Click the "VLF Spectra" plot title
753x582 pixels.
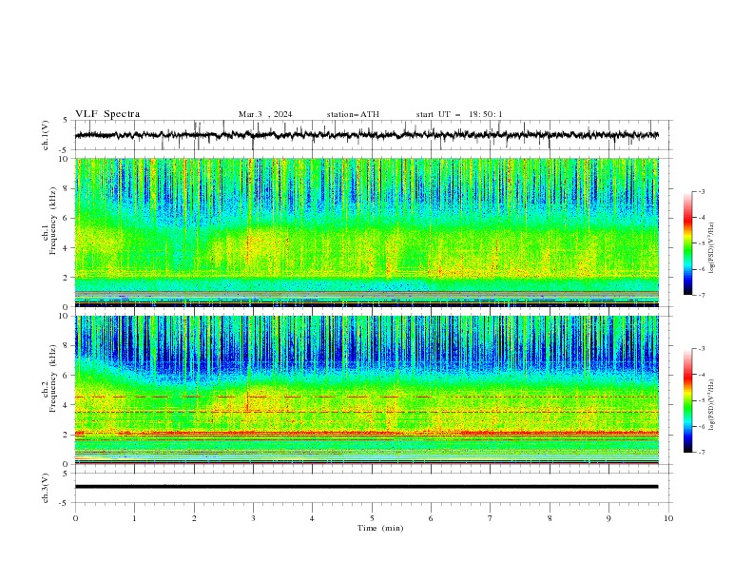click(107, 114)
